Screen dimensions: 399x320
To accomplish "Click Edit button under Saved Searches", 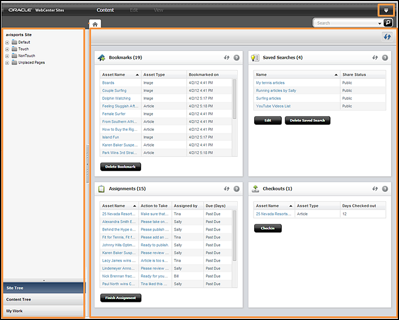I will pyautogui.click(x=268, y=121).
